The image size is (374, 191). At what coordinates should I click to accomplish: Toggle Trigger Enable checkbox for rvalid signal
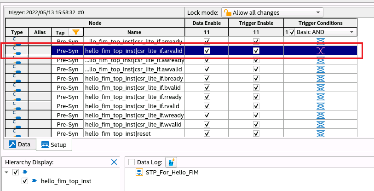256,106
